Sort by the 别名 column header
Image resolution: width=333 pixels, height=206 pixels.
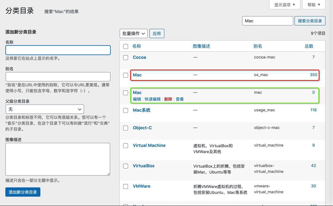click(x=258, y=46)
